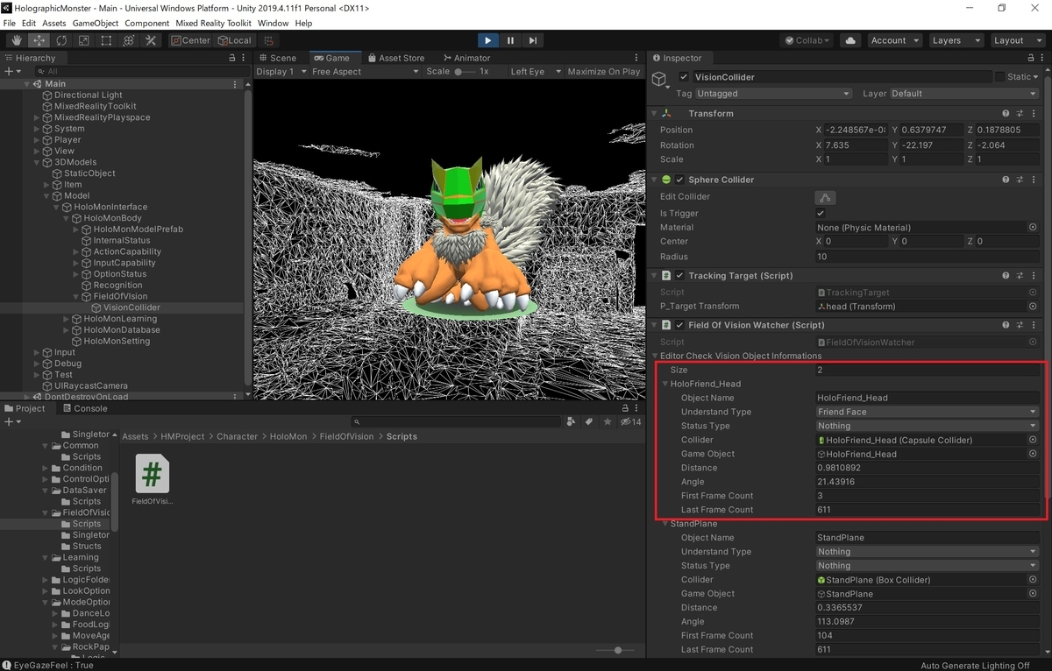Open Tag dropdown showing Untagged
Screen dimensions: 1052x671
(774, 94)
